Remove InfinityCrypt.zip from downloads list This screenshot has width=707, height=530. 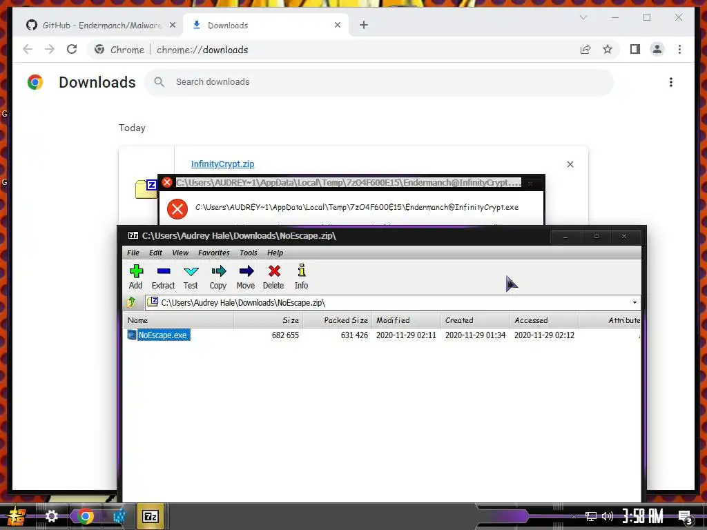570,164
